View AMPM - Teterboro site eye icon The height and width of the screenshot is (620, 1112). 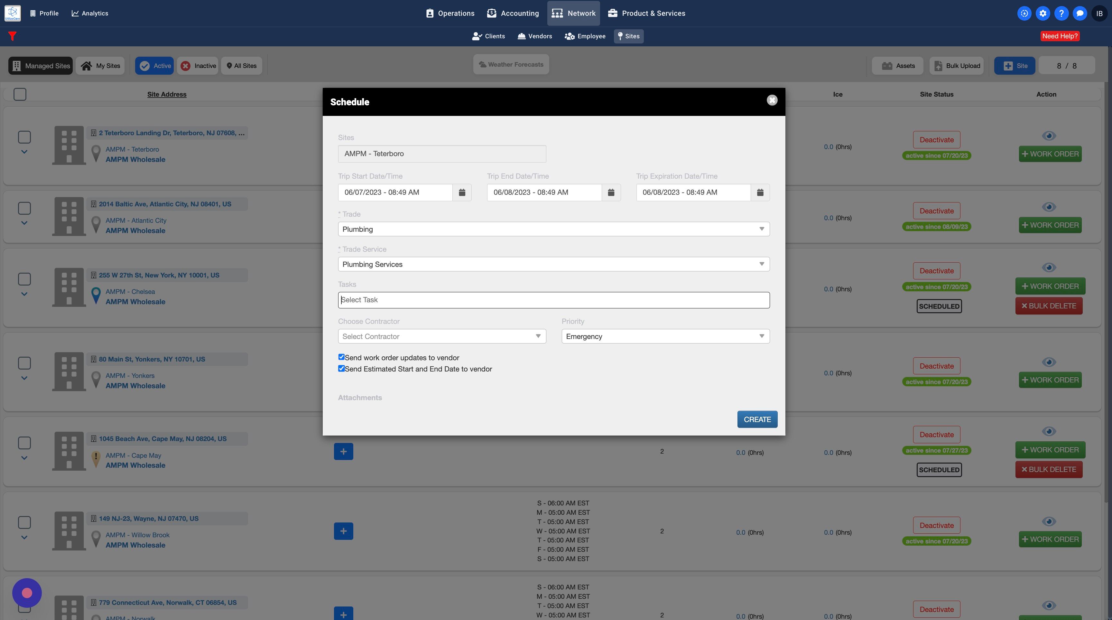pyautogui.click(x=1049, y=136)
